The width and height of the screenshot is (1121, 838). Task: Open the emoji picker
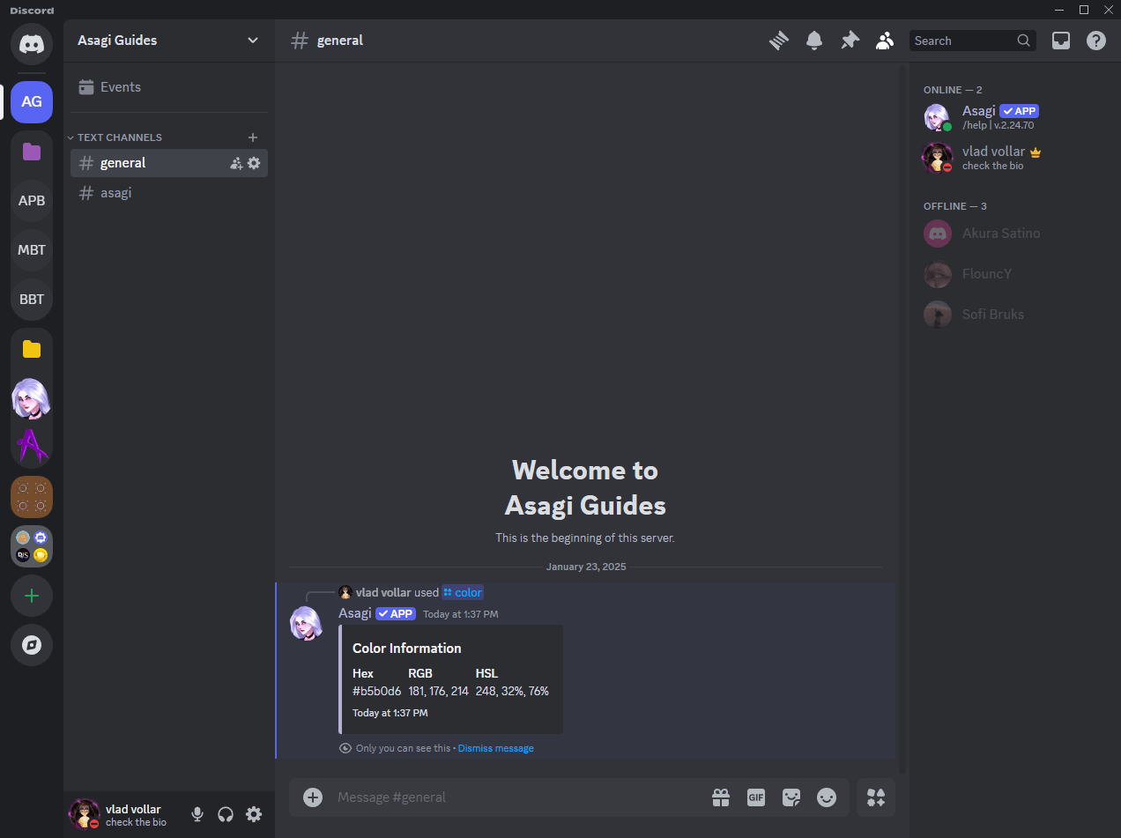coord(827,797)
